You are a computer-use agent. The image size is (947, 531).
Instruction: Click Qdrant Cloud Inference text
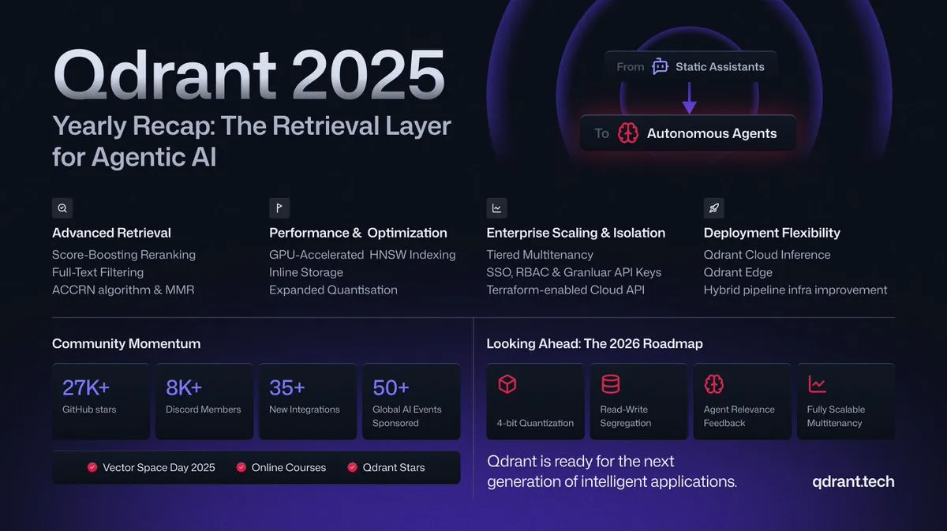pyautogui.click(x=767, y=255)
